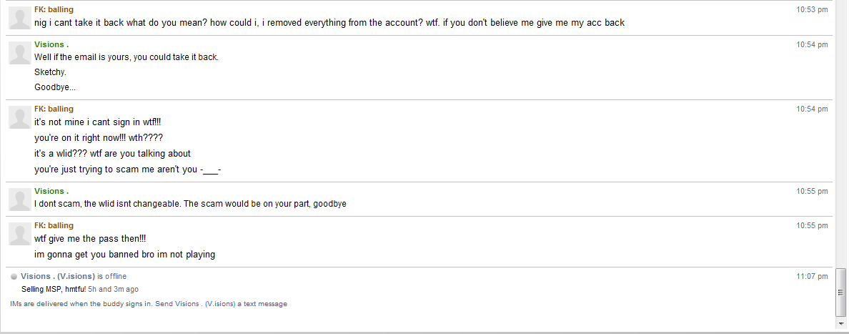Viewport: 849px width, 334px height.
Task: Click Visions' avatar beside the 'Sketchy.' message
Action: pos(19,52)
